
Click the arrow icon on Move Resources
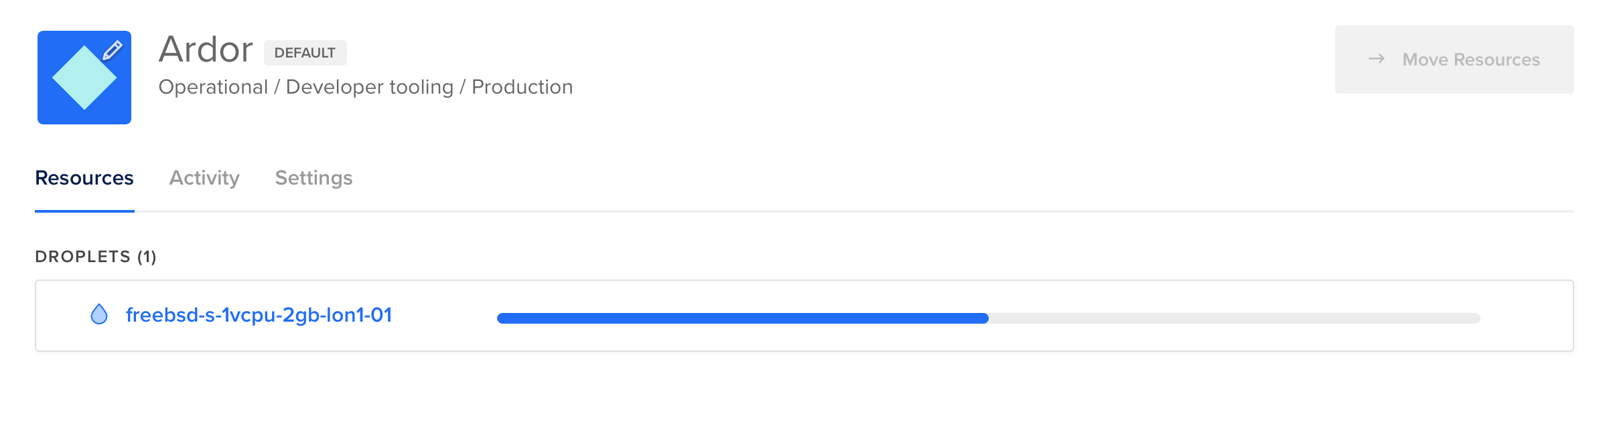(1375, 60)
